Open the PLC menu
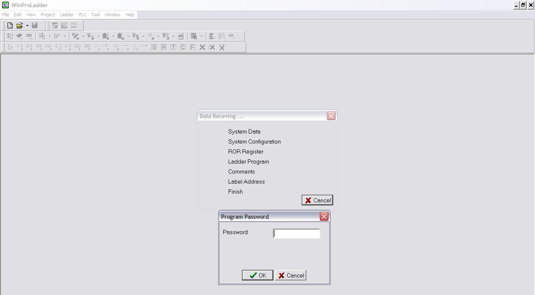The height and width of the screenshot is (295, 535). [x=82, y=15]
